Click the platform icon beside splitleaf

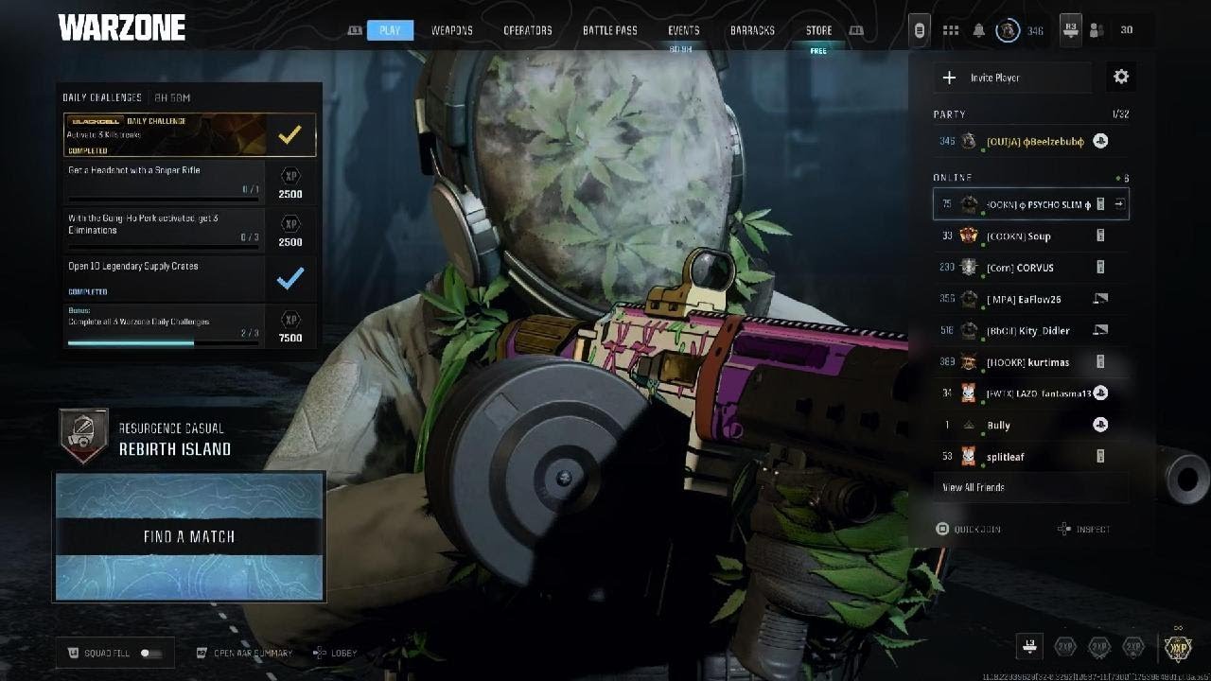(x=1100, y=457)
